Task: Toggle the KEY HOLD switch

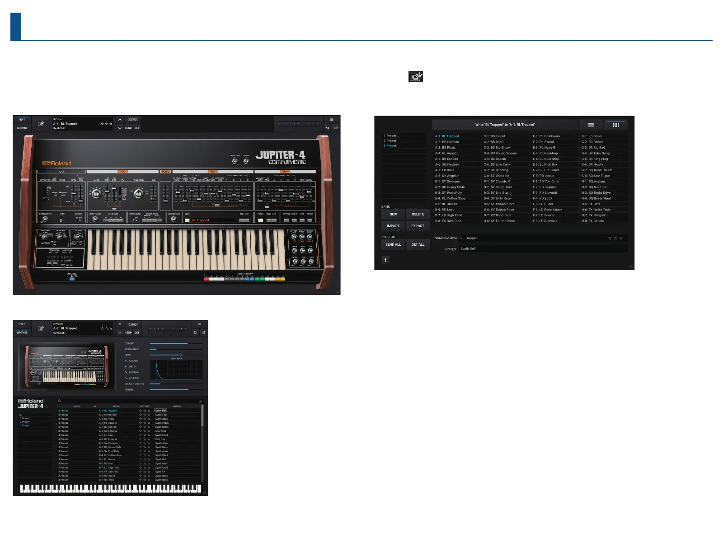Action: 79,243
